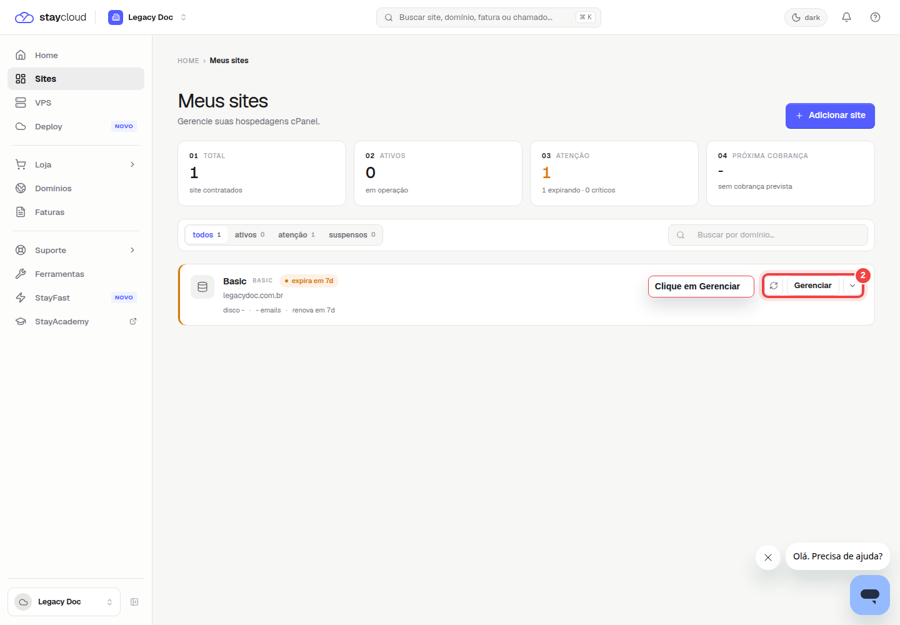900x625 pixels.
Task: Click the VPS server icon
Action: click(x=21, y=102)
